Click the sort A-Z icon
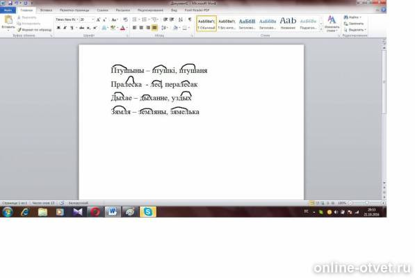Image resolution: width=415 pixels, height=278 pixels. pyautogui.click(x=181, y=19)
